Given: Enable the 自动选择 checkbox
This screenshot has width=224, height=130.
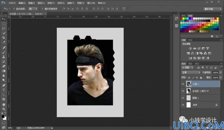Looking at the screenshot, I should pyautogui.click(x=14, y=9).
